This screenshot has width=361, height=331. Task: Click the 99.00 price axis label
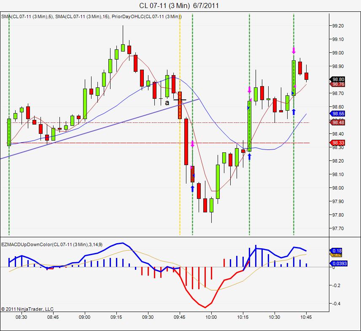(338, 53)
